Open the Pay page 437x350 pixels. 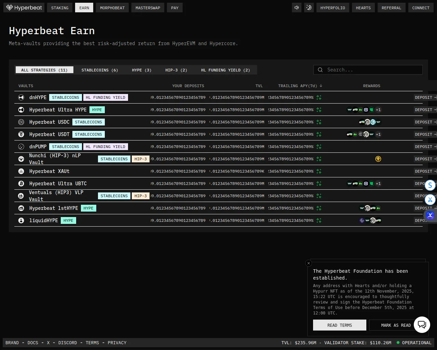pos(175,8)
